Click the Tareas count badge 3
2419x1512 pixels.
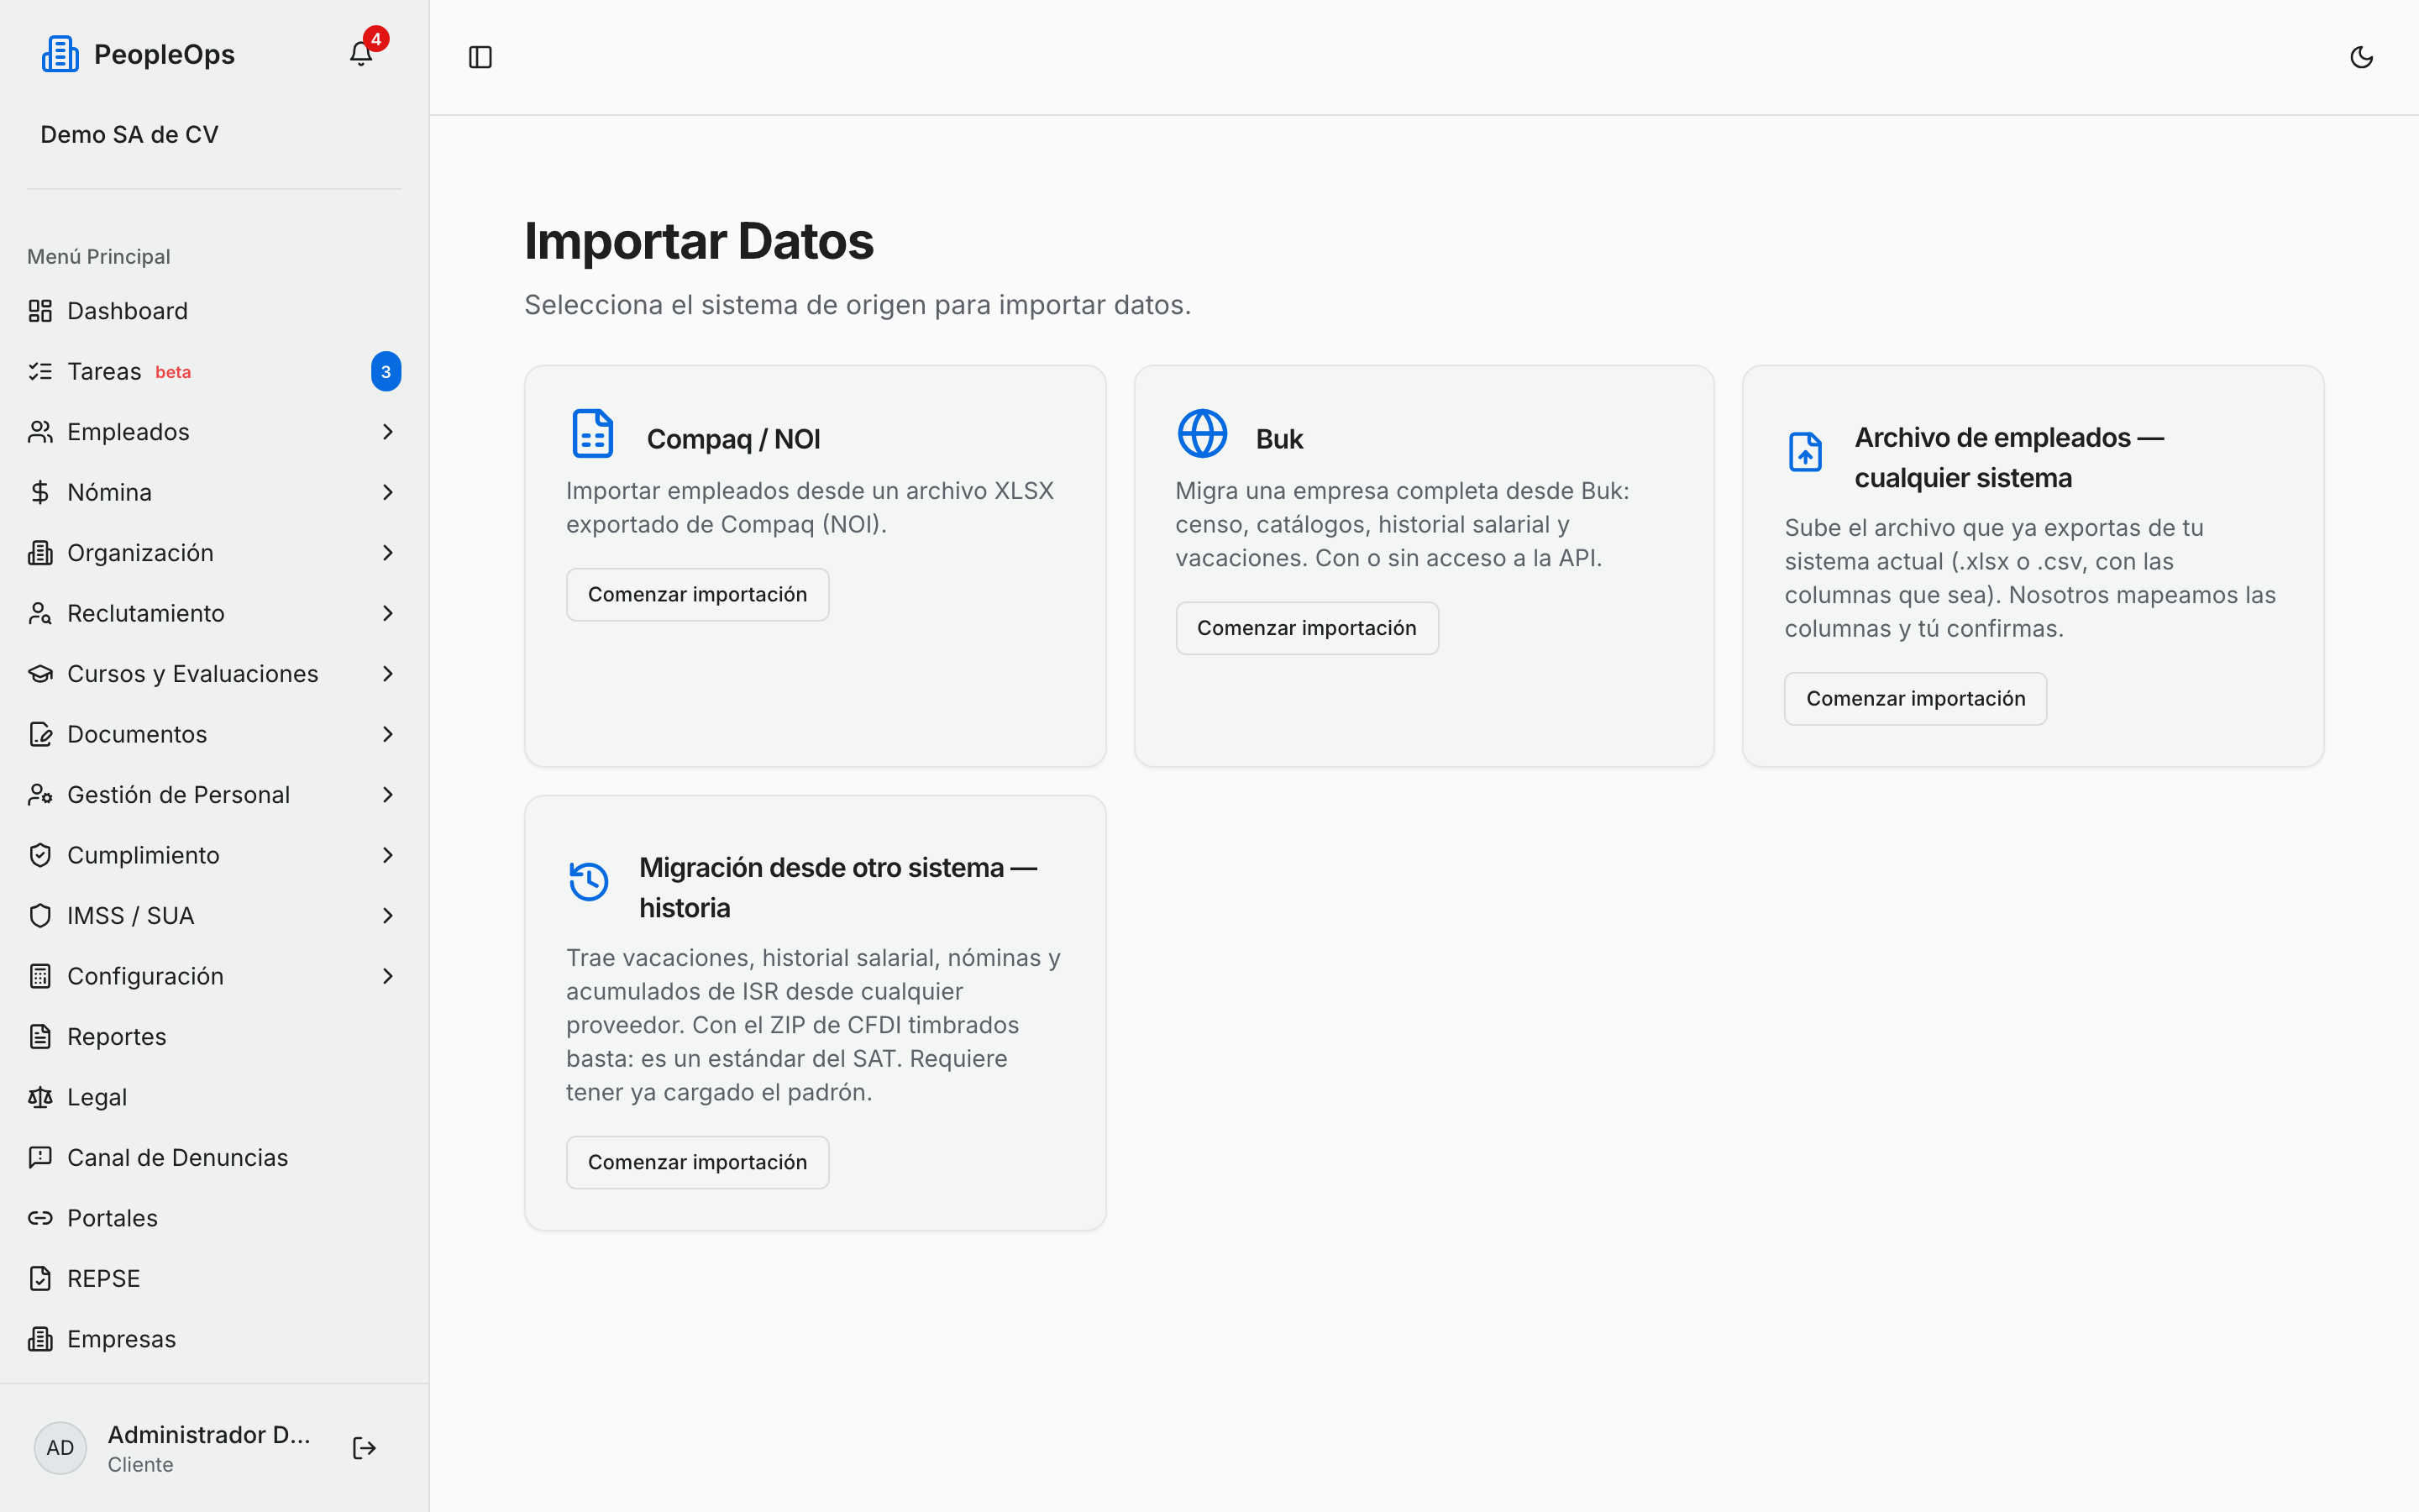[386, 371]
